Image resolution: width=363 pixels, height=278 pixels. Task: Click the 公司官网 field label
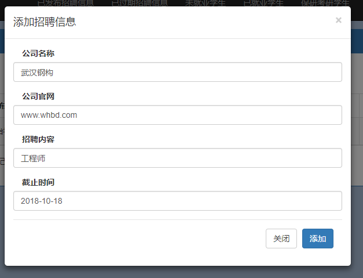coord(38,96)
